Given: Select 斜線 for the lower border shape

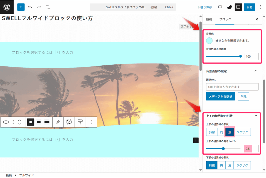Looking at the screenshot, I should pyautogui.click(x=212, y=165).
